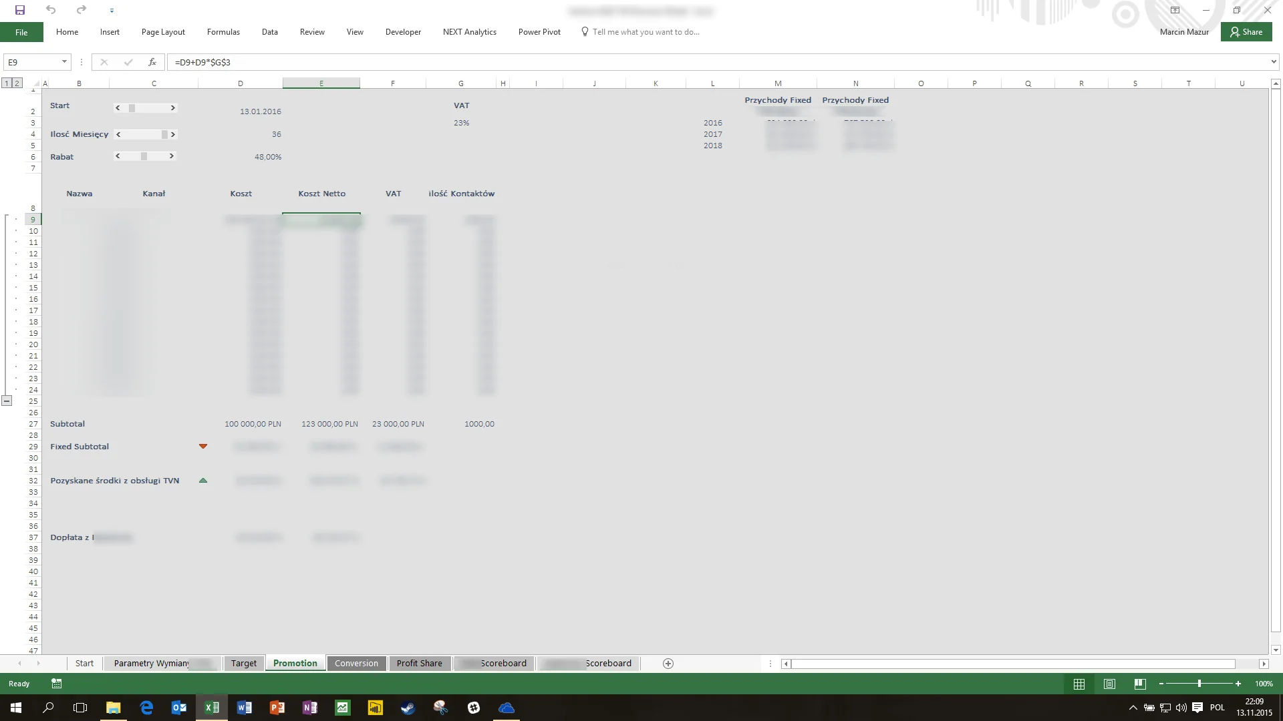This screenshot has height=721, width=1283.
Task: Open the Review tab
Action: pyautogui.click(x=312, y=32)
